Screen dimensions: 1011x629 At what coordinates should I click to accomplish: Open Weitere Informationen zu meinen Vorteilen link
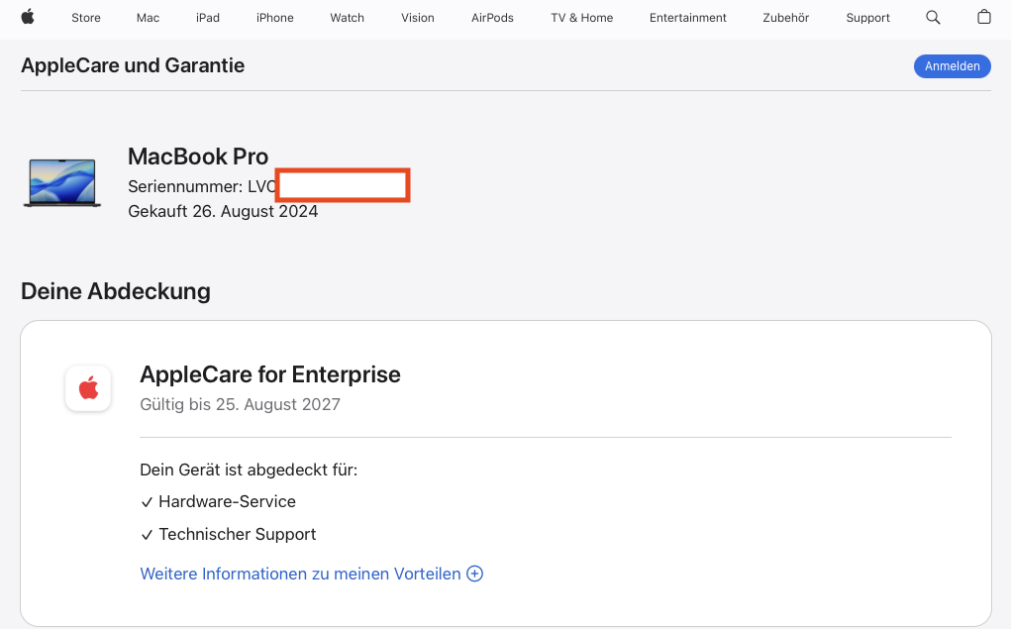[x=300, y=574]
